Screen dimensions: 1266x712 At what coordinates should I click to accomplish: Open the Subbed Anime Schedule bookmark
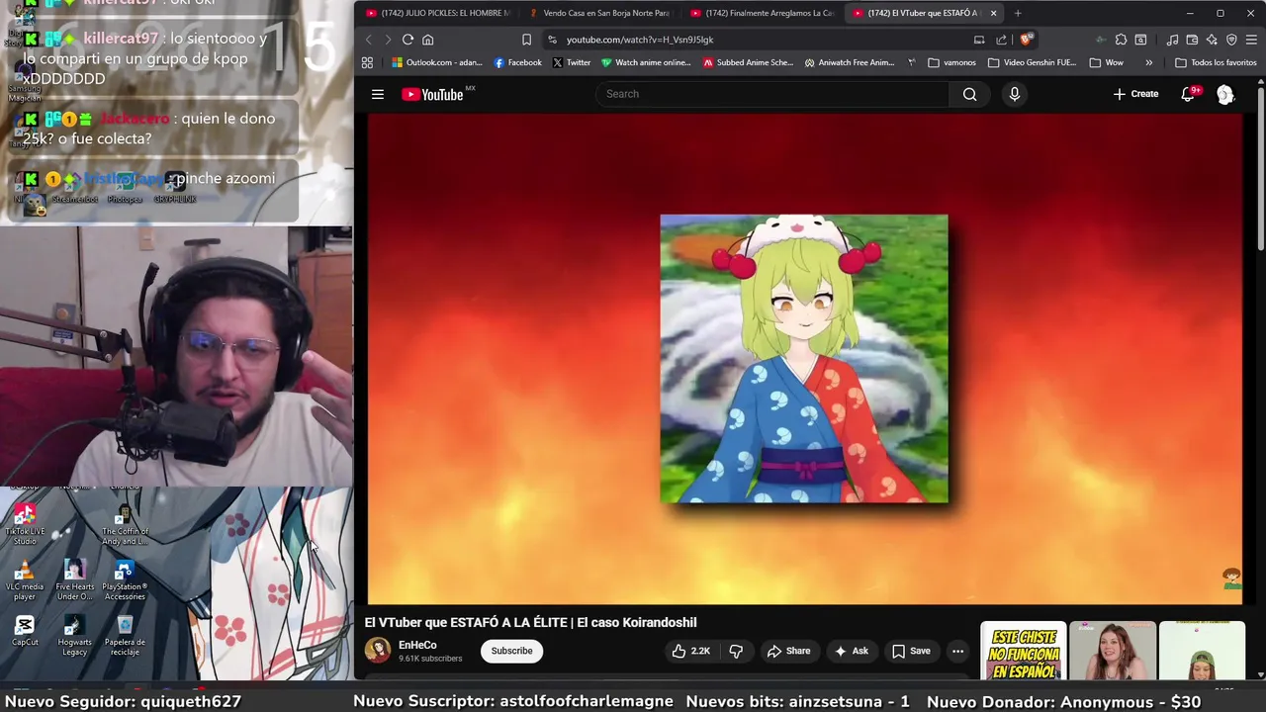click(x=748, y=62)
